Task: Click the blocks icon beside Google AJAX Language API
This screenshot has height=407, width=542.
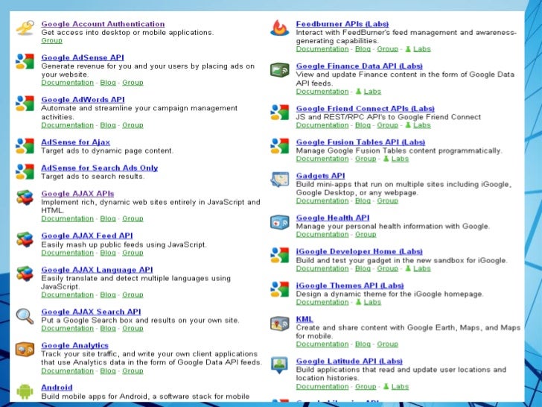Action: click(x=25, y=274)
